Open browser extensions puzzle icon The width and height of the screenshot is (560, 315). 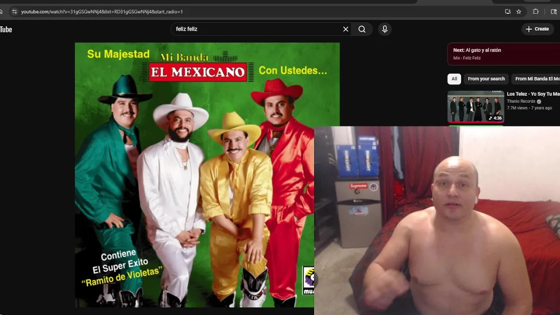point(535,11)
